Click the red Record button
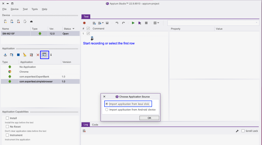Image resolution: width=262 pixels, height=145 pixels. coord(84,23)
